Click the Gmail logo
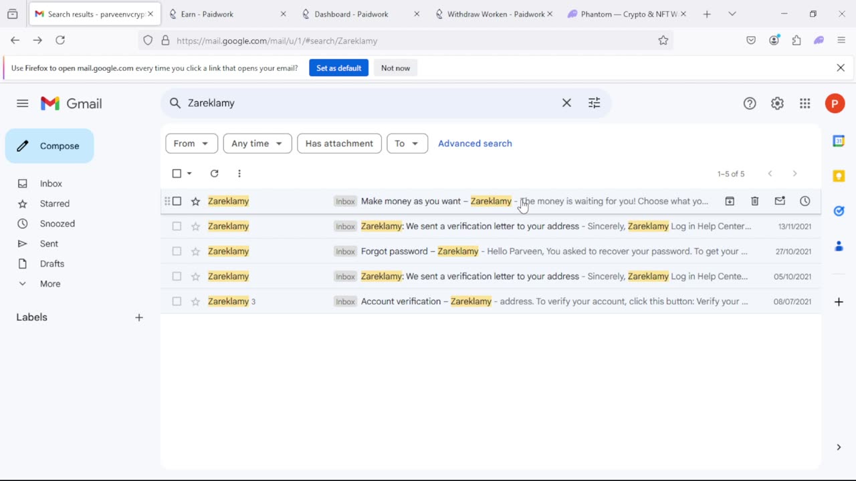This screenshot has height=481, width=856. [x=71, y=104]
